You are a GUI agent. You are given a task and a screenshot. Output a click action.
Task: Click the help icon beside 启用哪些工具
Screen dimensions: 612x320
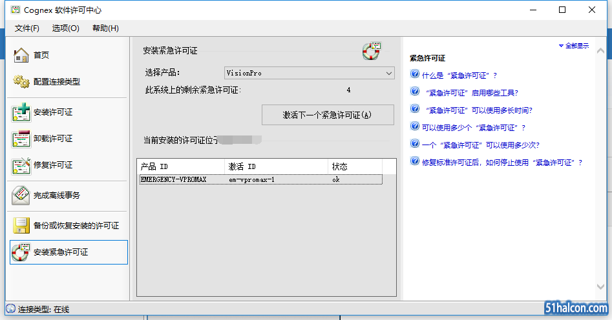[x=414, y=91]
